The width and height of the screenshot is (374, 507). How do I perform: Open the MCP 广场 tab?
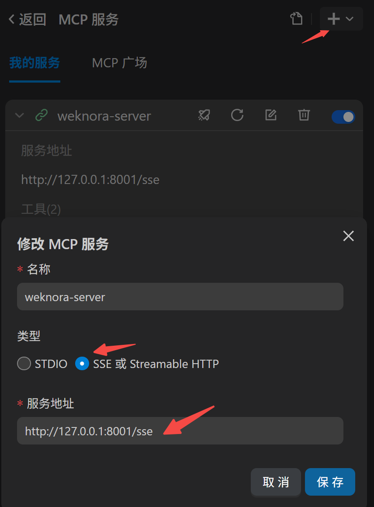pos(120,63)
